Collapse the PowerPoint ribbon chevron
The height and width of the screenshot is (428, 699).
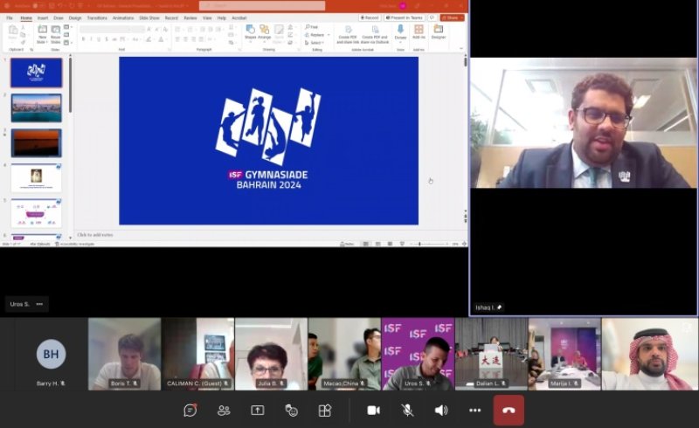(461, 49)
